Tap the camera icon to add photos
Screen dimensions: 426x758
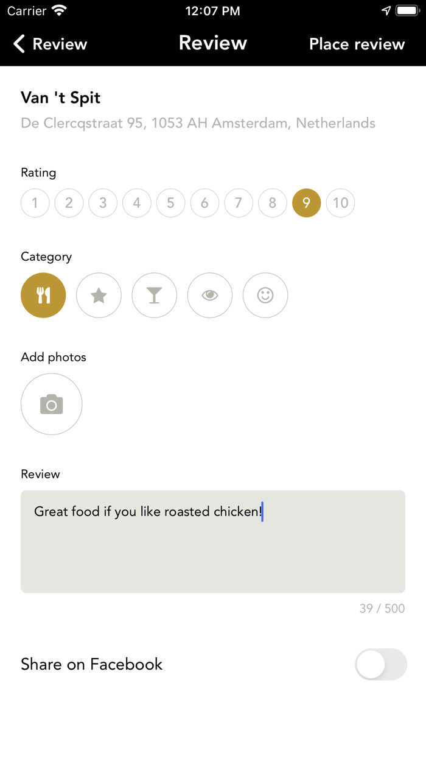pyautogui.click(x=52, y=404)
